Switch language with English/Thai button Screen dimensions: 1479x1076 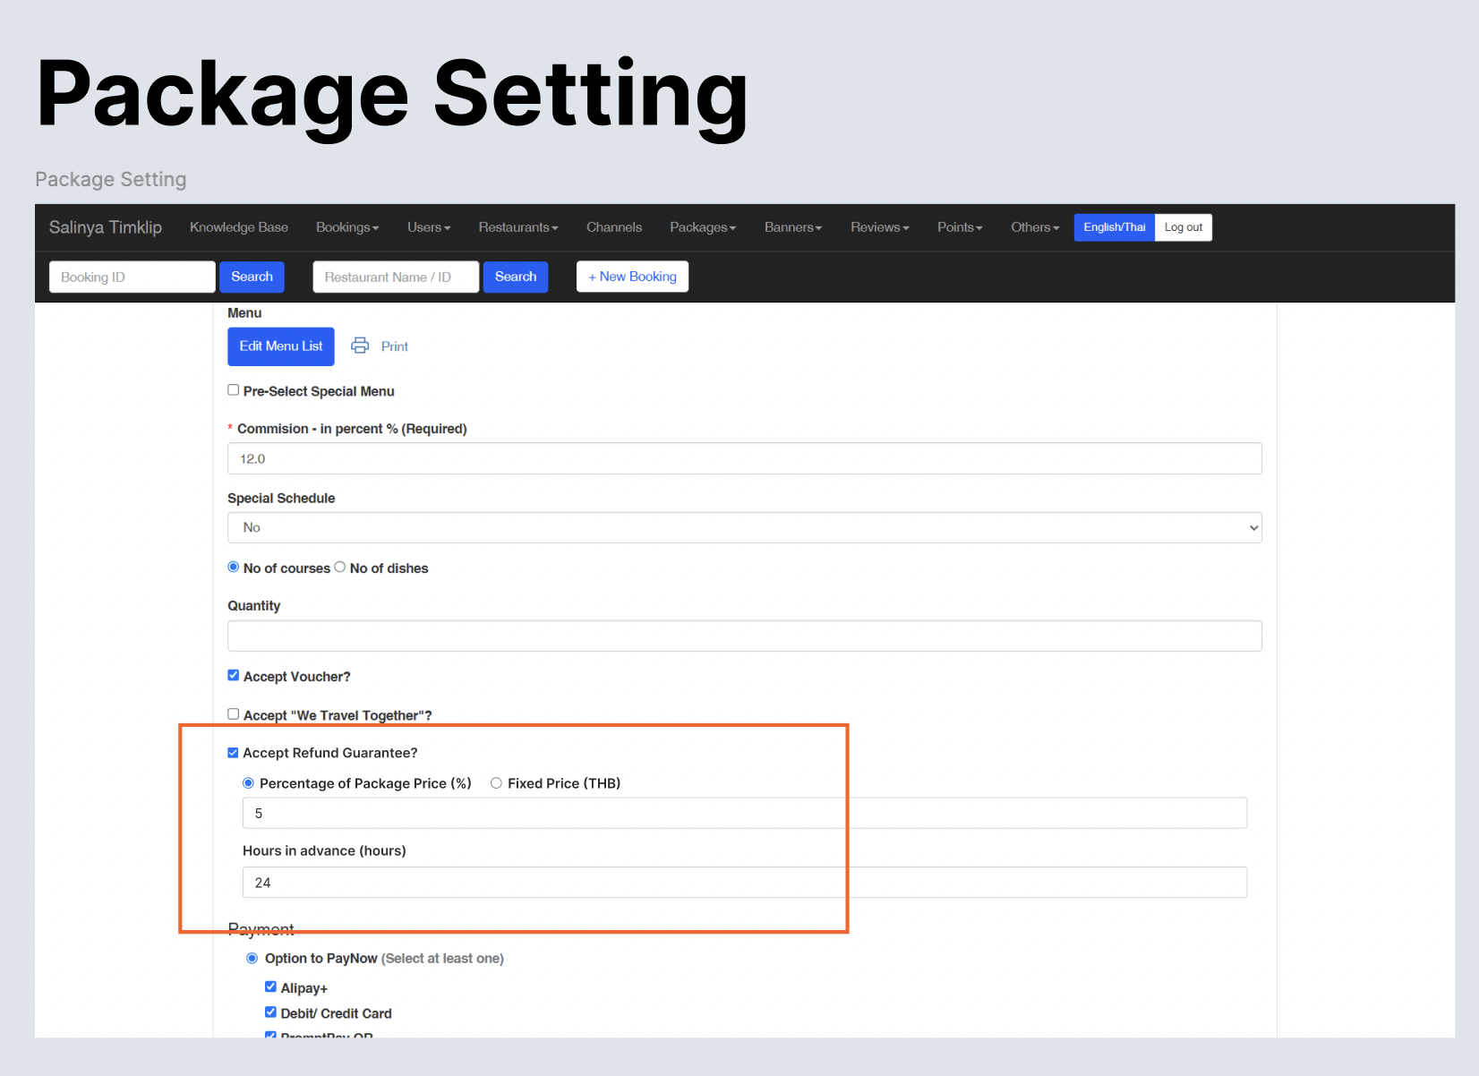[x=1114, y=227]
